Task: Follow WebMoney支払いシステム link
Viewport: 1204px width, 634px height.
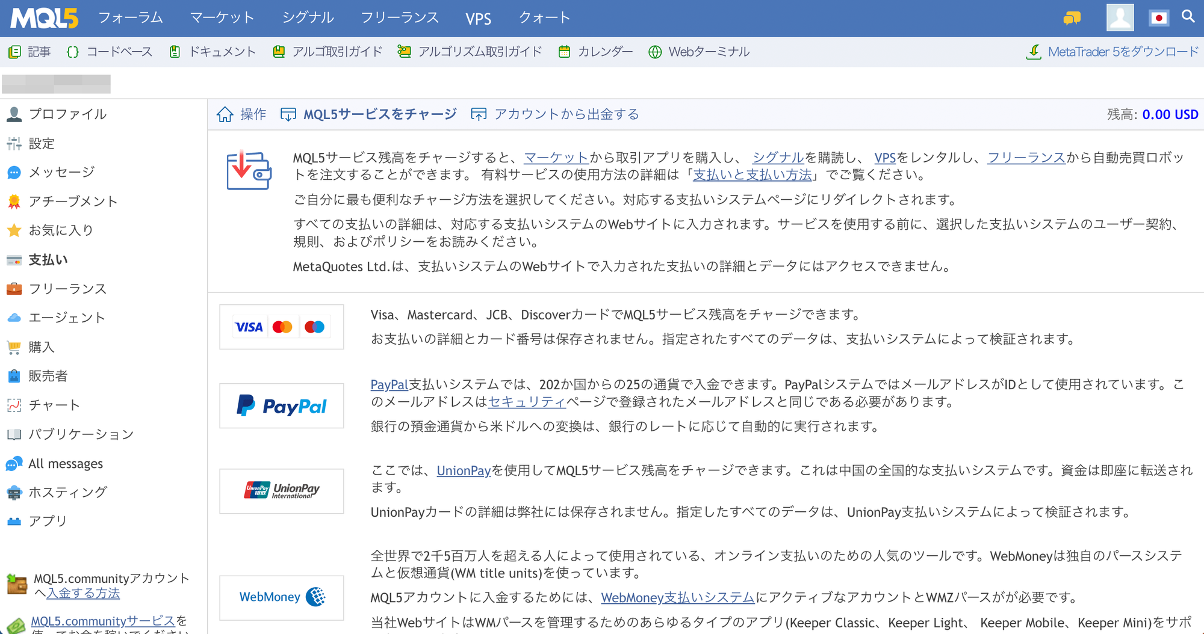Action: click(x=678, y=597)
